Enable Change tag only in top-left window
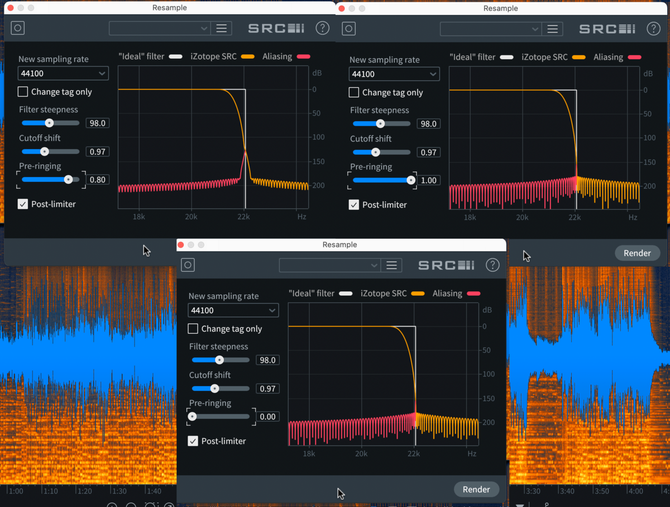 pyautogui.click(x=23, y=92)
